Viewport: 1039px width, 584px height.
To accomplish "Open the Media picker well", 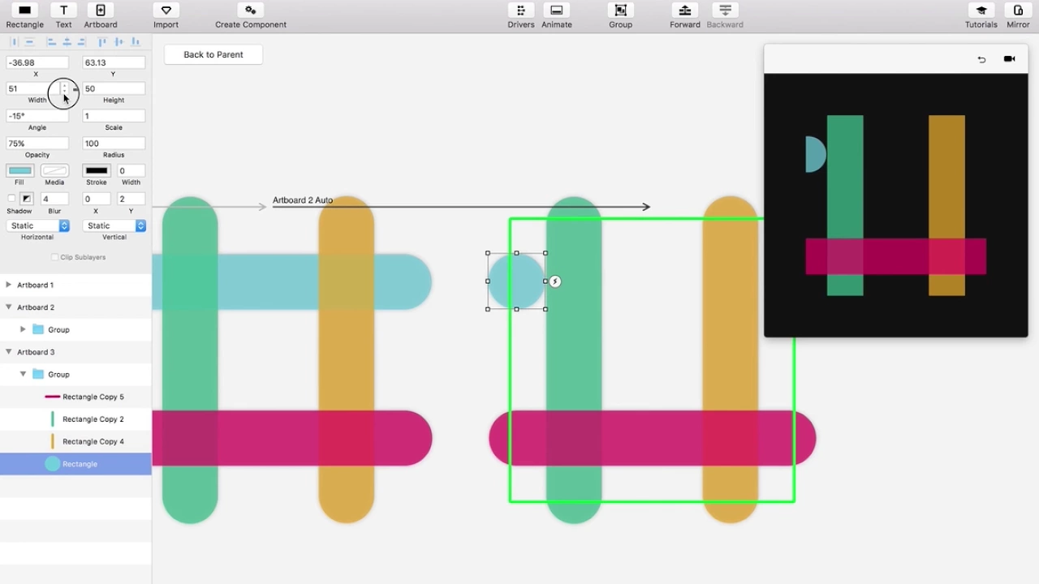I will (x=54, y=170).
